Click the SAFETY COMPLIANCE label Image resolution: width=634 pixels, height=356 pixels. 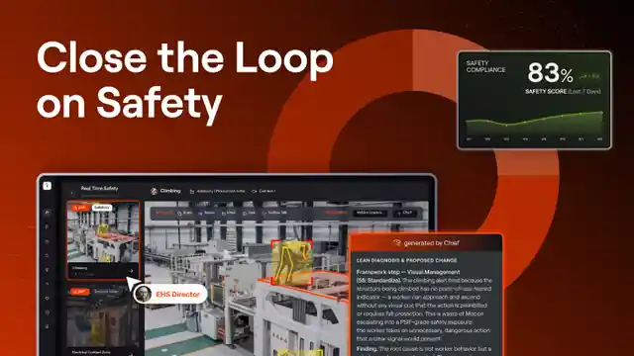click(485, 66)
